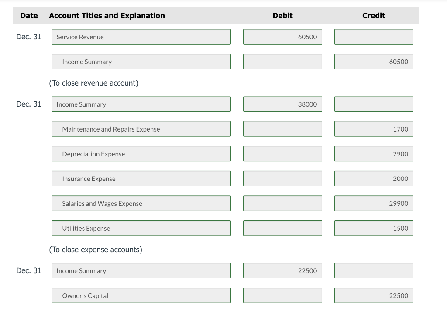Select the Income Summary debit field showing 38000

coord(282,104)
